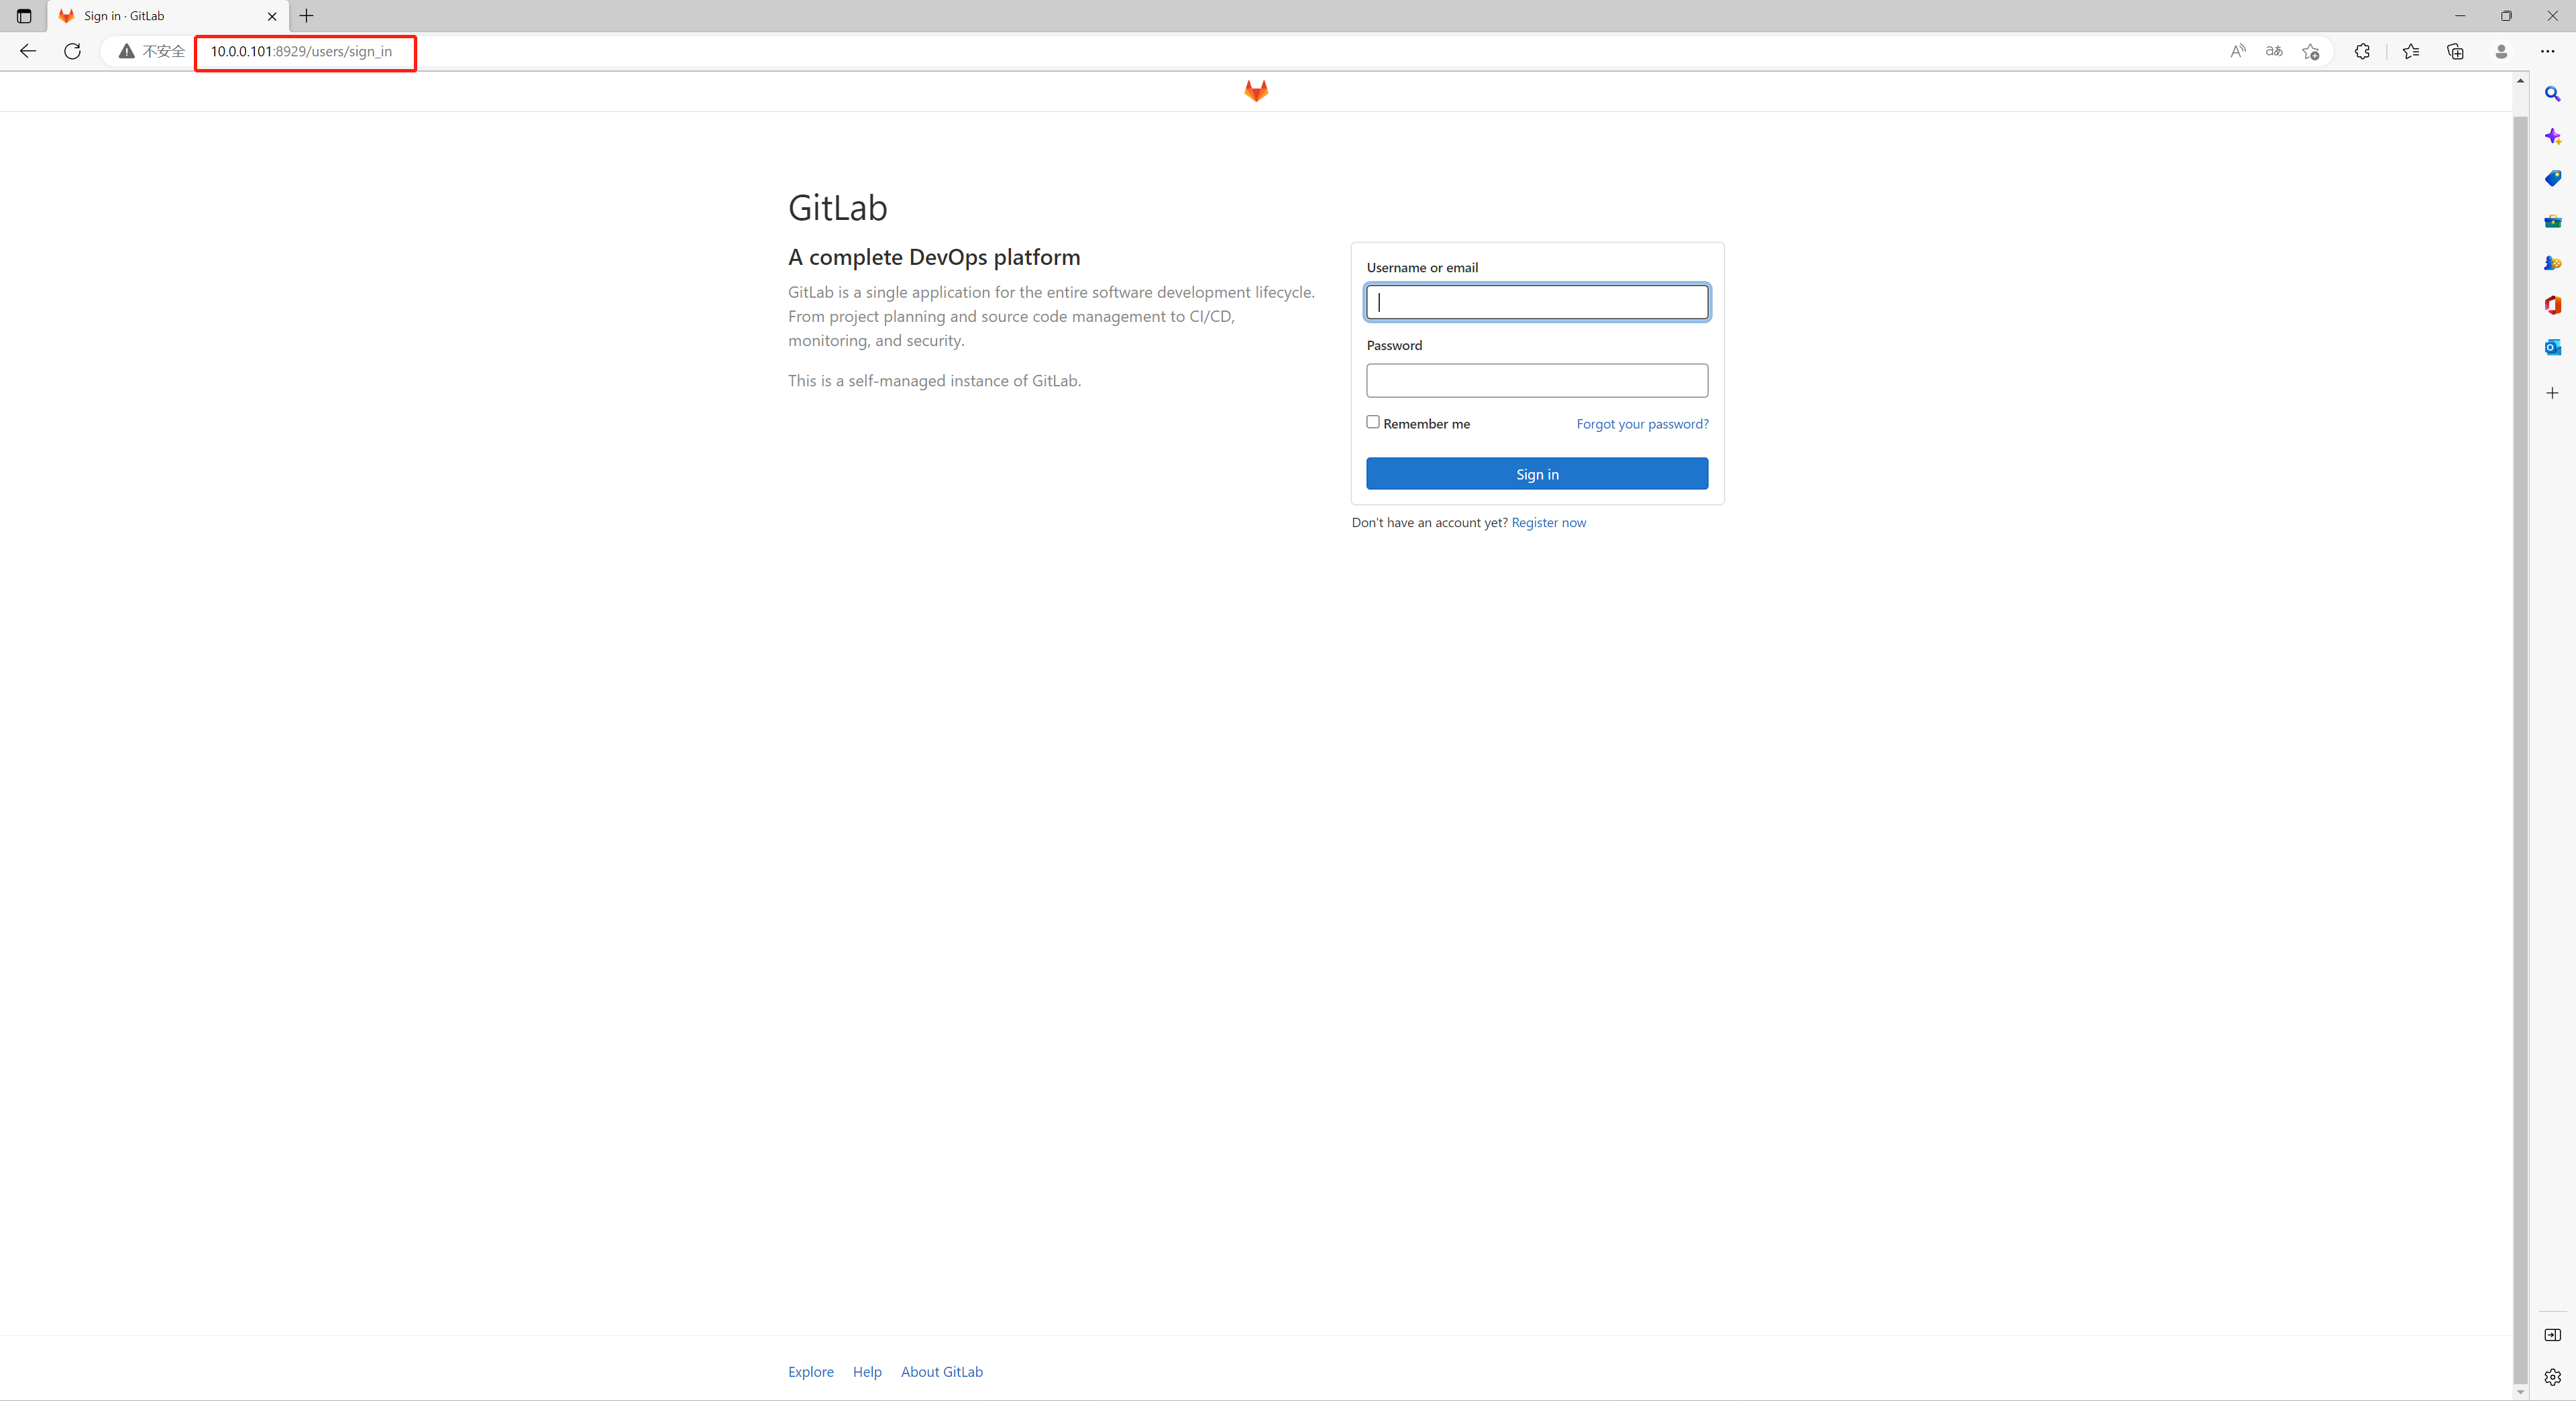Click the translate page icon

click(x=2274, y=51)
